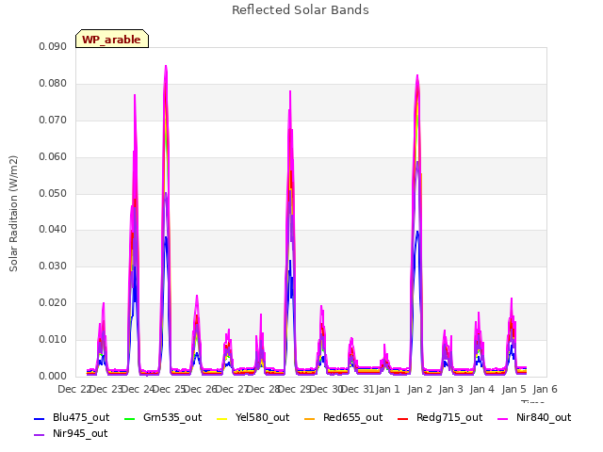Select the Red655_out legend label
Viewport: 603px width, 452px height.
pos(353,418)
